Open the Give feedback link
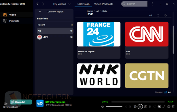 tap(11, 107)
